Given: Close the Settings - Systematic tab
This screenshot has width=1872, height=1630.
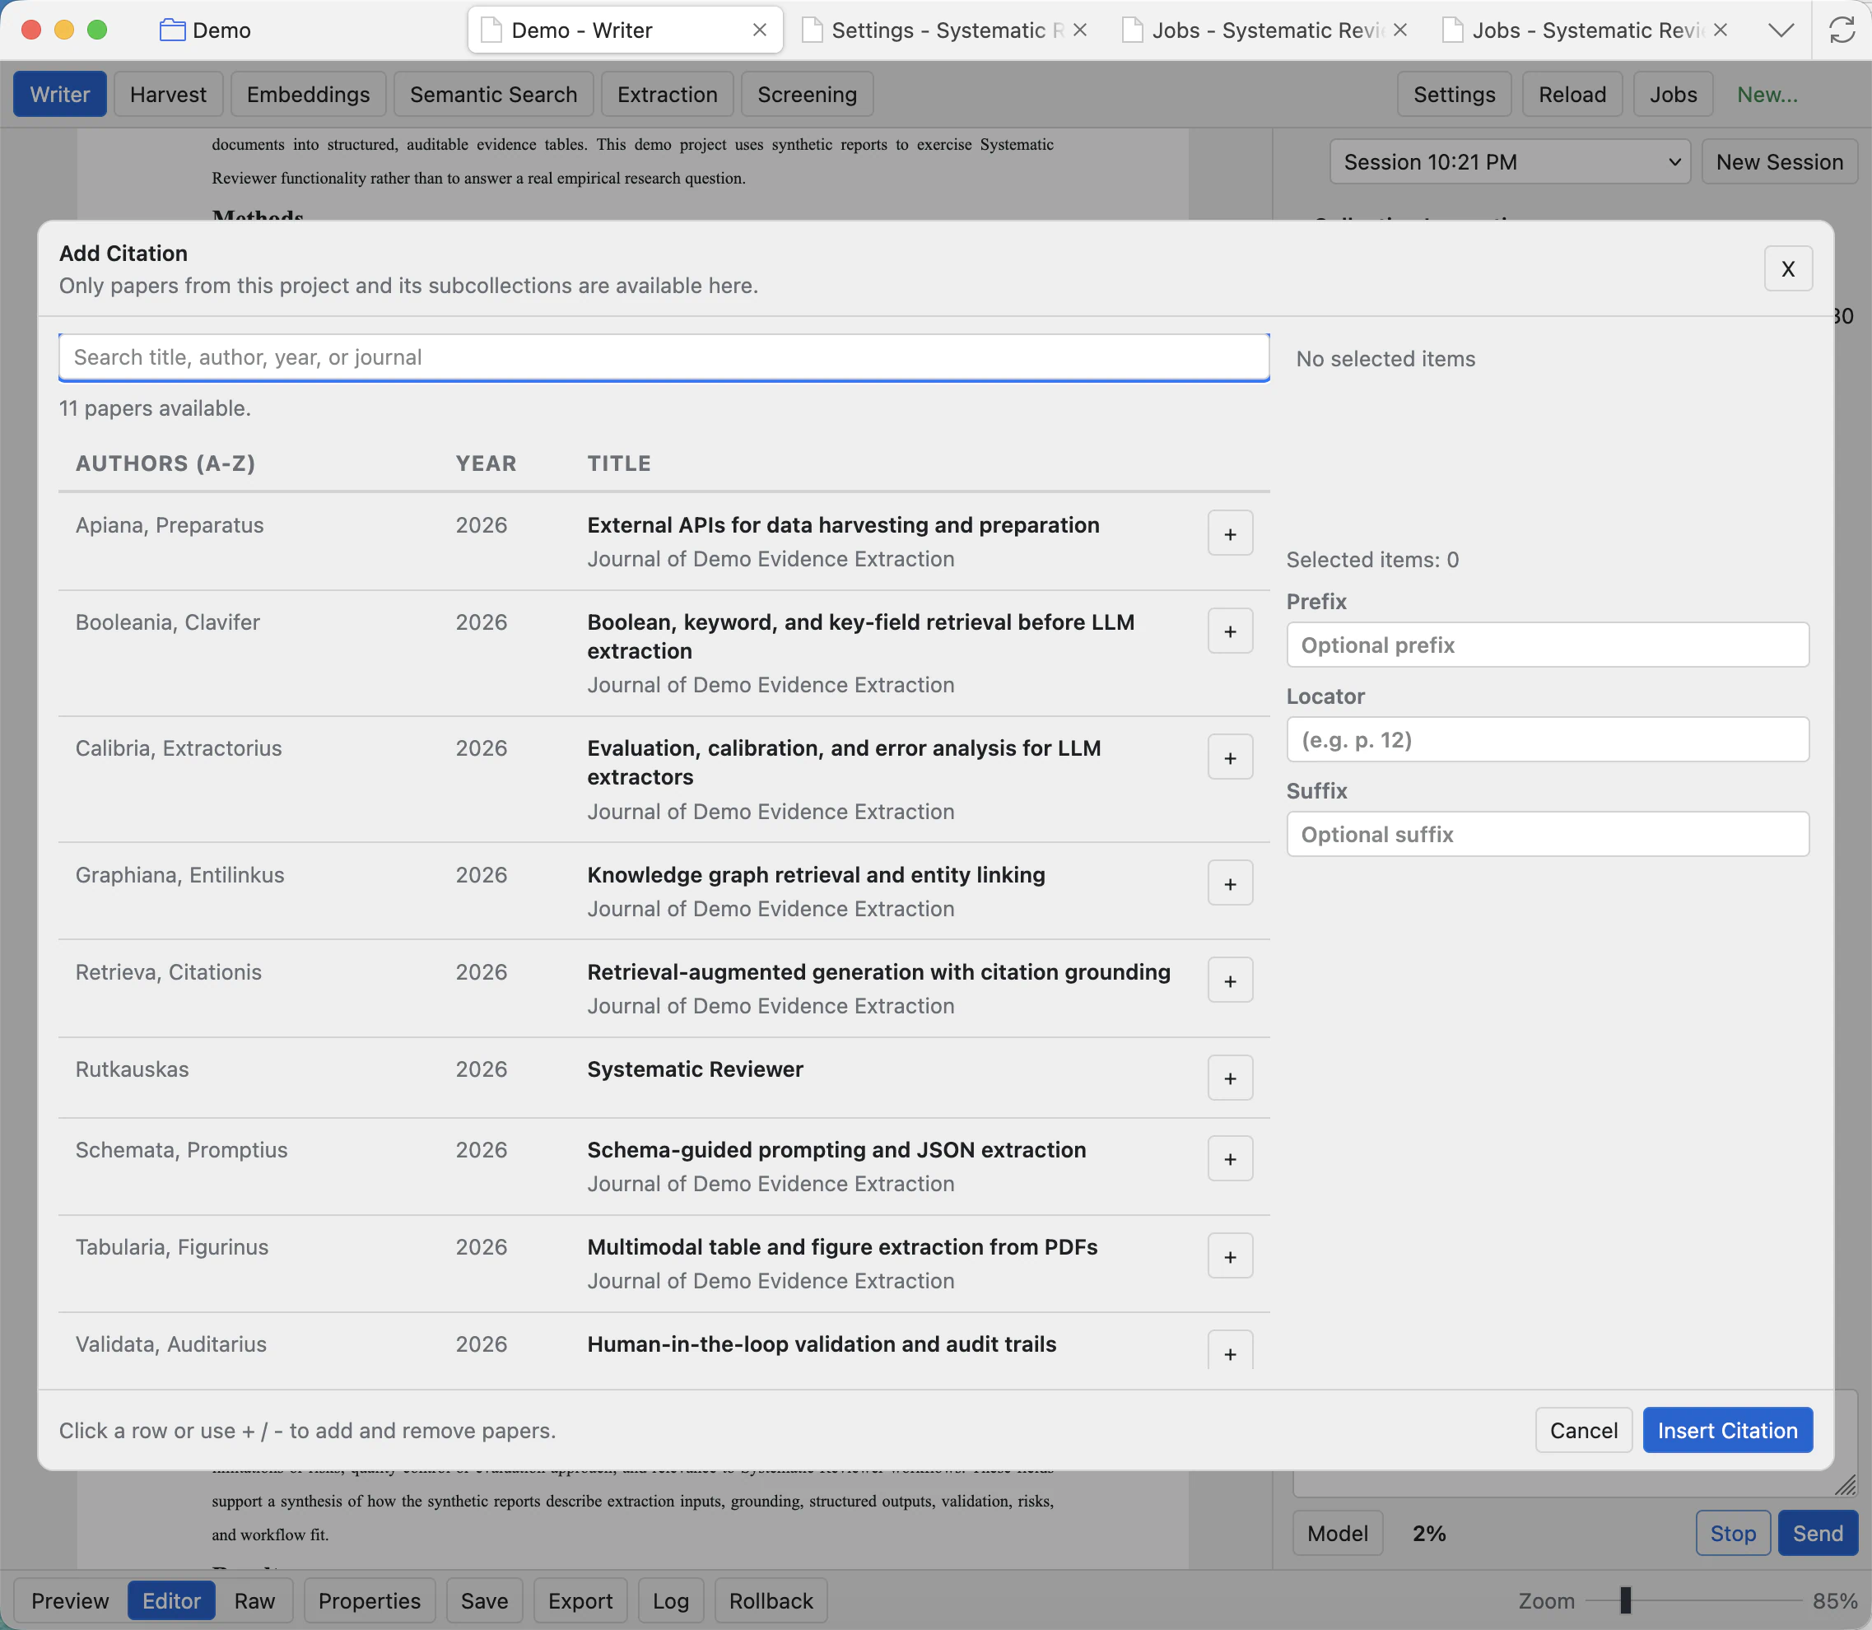Looking at the screenshot, I should [1080, 30].
